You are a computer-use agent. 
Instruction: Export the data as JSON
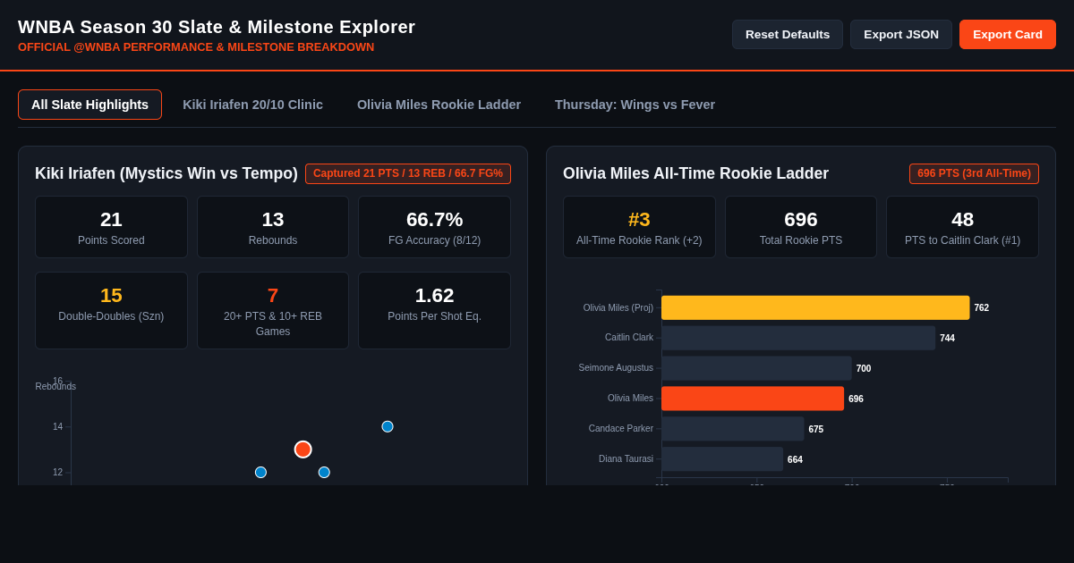point(901,34)
